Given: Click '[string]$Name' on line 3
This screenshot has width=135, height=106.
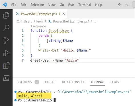Looking at the screenshot, I should point(60,41).
